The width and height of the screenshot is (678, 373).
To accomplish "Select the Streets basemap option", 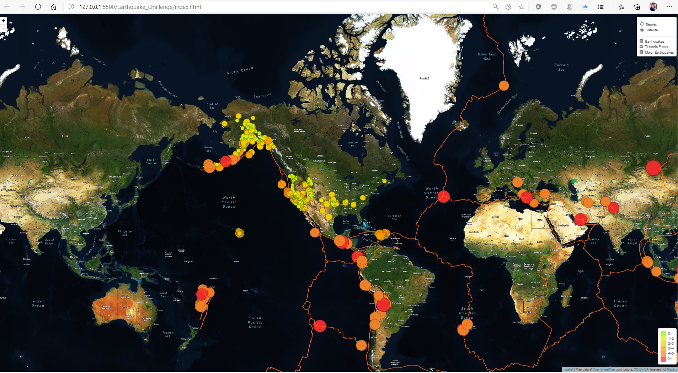I will pos(641,24).
